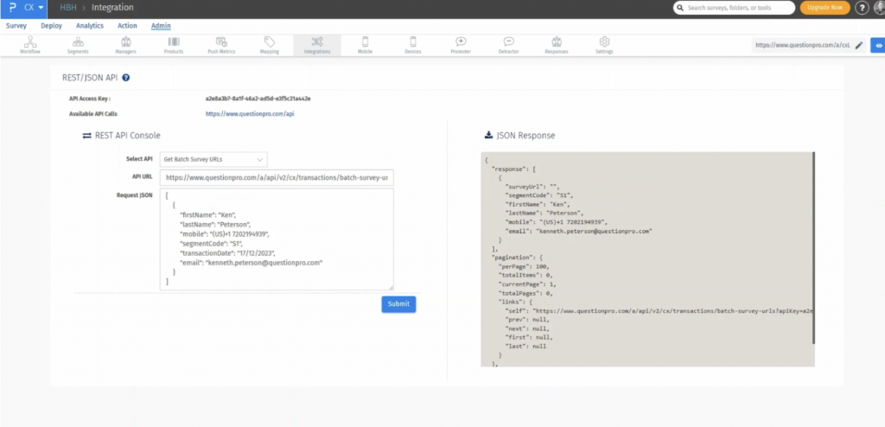Click inside the Request JSON textarea
This screenshot has height=427, width=885.
coord(277,239)
